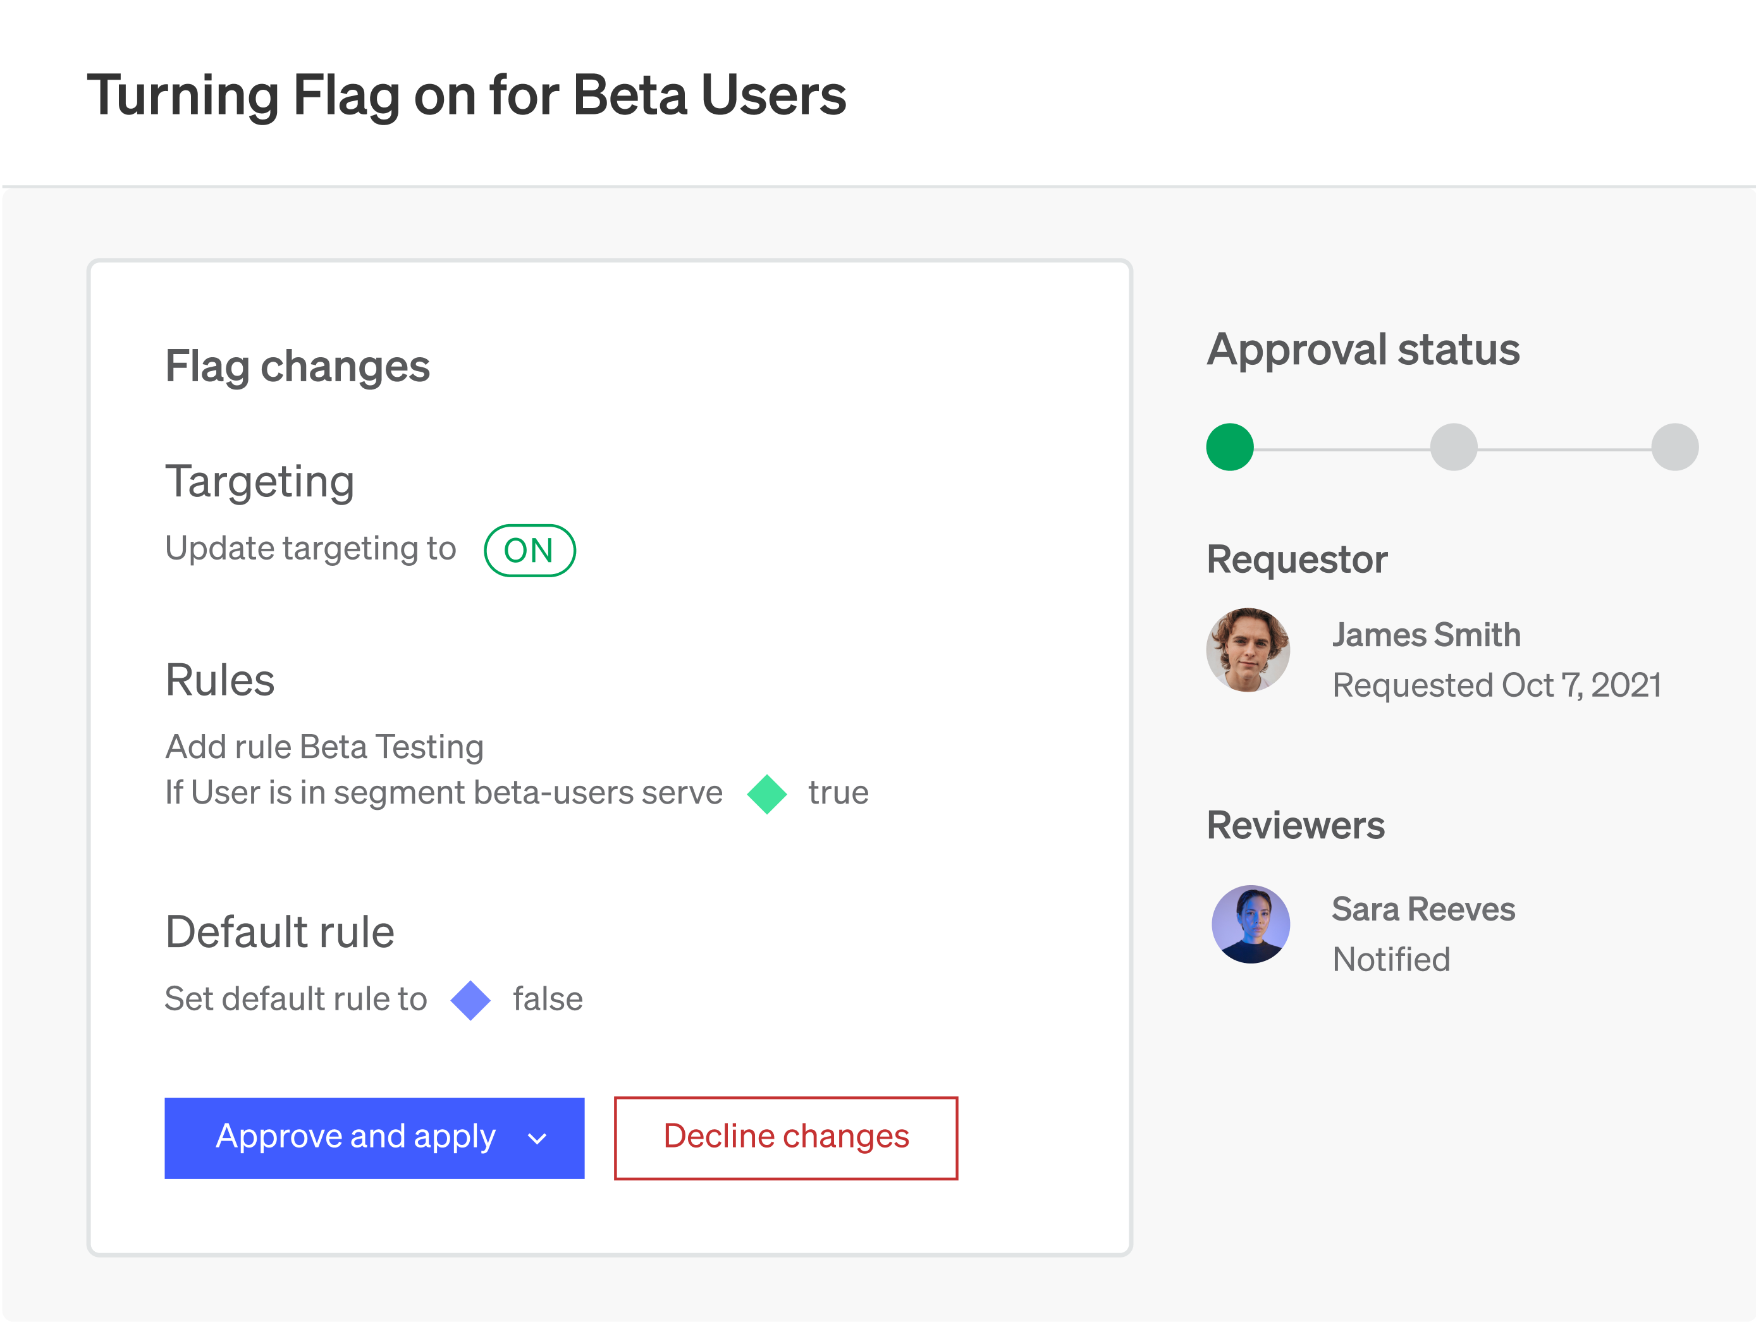Click the Decline changes button
Image resolution: width=1756 pixels, height=1322 pixels.
tap(785, 1137)
